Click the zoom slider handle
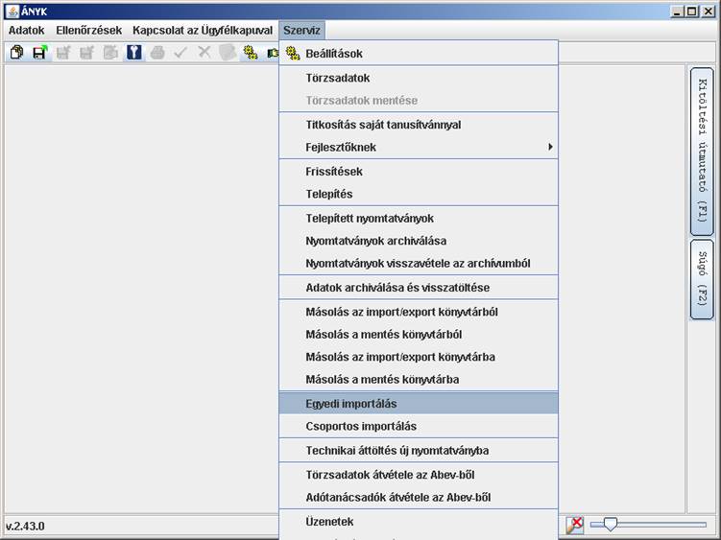Image resolution: width=721 pixels, height=540 pixels. (611, 525)
